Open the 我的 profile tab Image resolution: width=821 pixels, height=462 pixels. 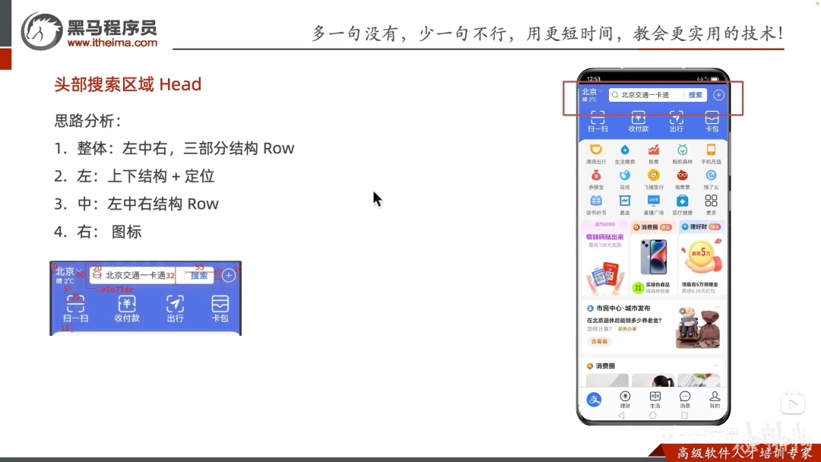(715, 399)
